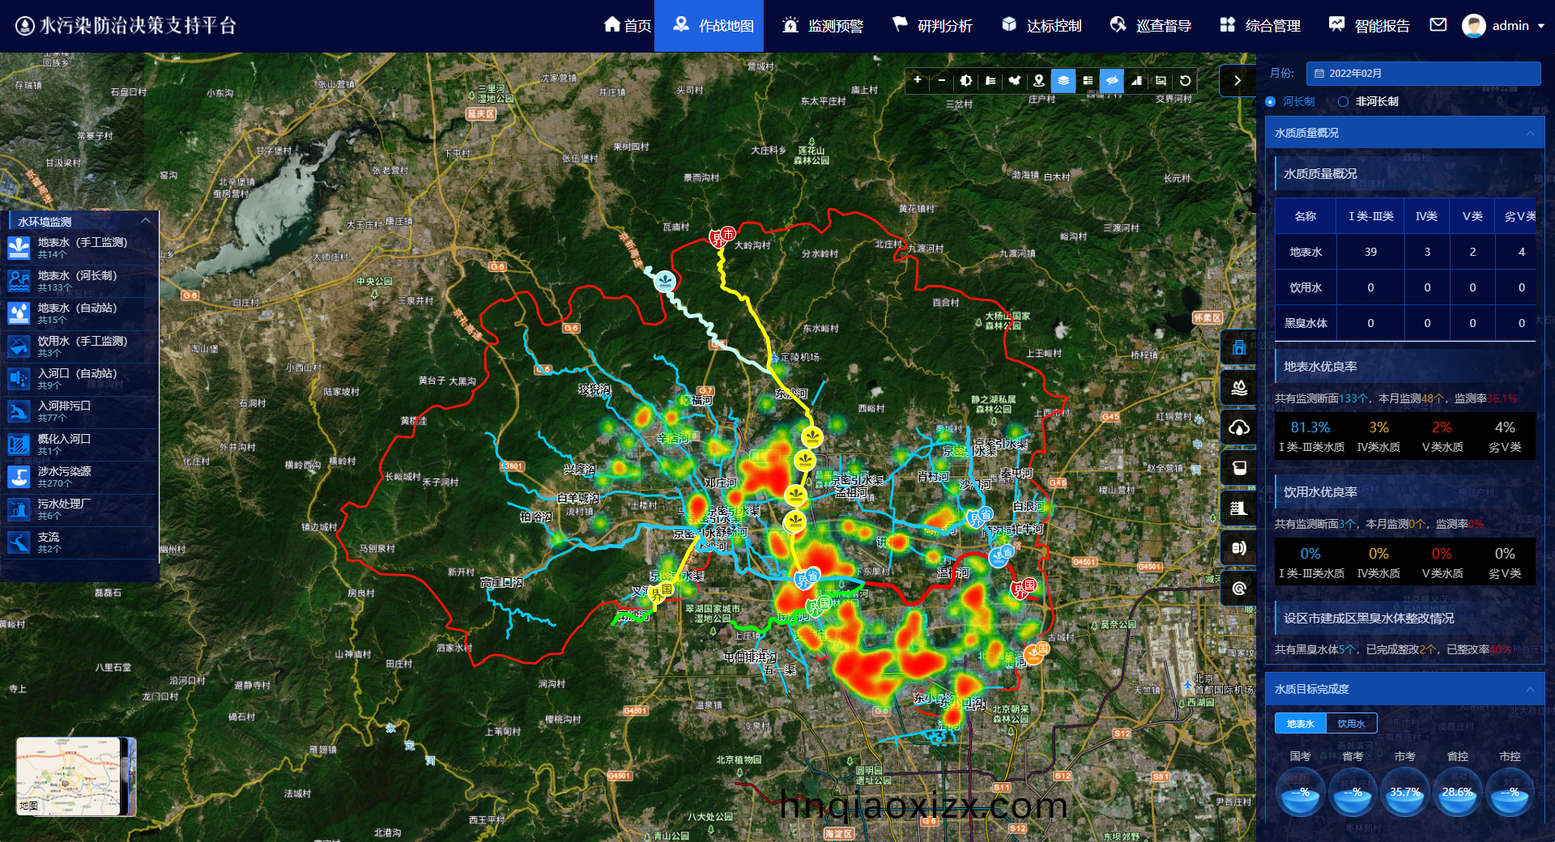The image size is (1555, 842).
Task: Click the map screenshot export icon
Action: point(1161,80)
